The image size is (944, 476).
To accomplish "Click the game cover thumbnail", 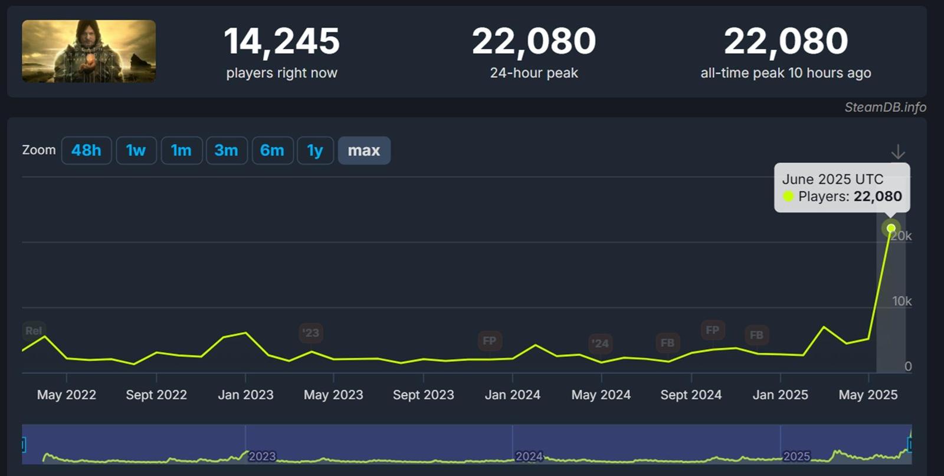I will tap(89, 51).
